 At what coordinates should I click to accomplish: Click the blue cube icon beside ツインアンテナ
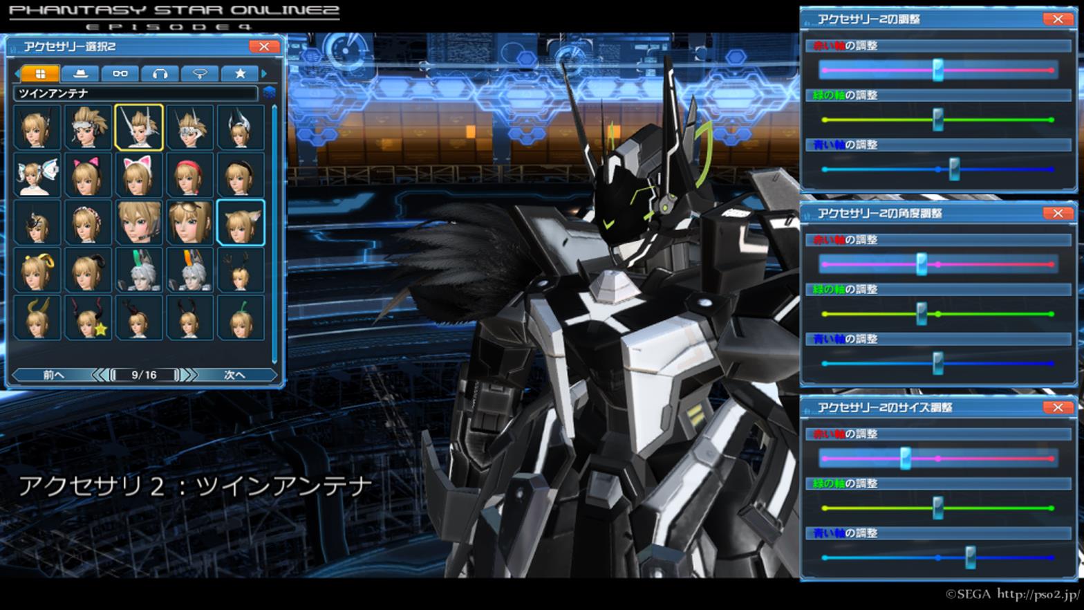tap(269, 93)
